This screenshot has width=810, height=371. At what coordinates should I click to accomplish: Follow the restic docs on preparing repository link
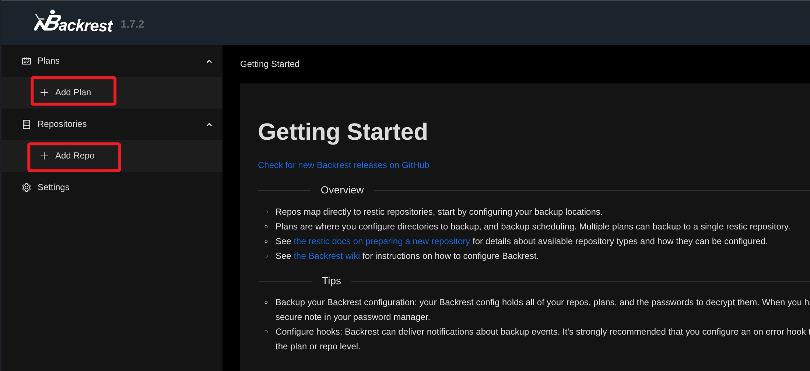(382, 241)
